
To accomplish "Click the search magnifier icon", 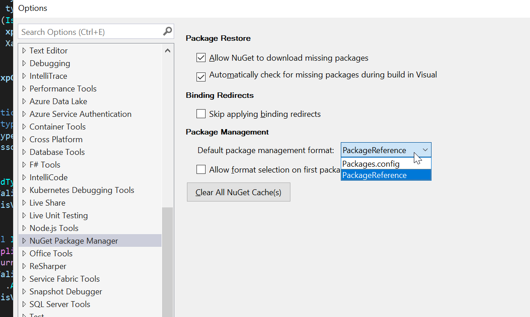I will [x=167, y=32].
